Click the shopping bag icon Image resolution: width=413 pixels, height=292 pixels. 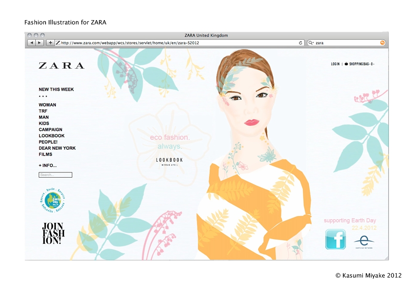coord(346,64)
